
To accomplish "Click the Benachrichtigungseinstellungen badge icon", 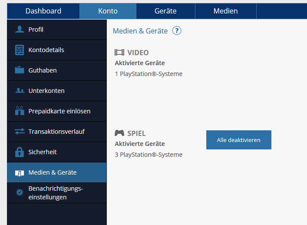I will (x=20, y=192).
